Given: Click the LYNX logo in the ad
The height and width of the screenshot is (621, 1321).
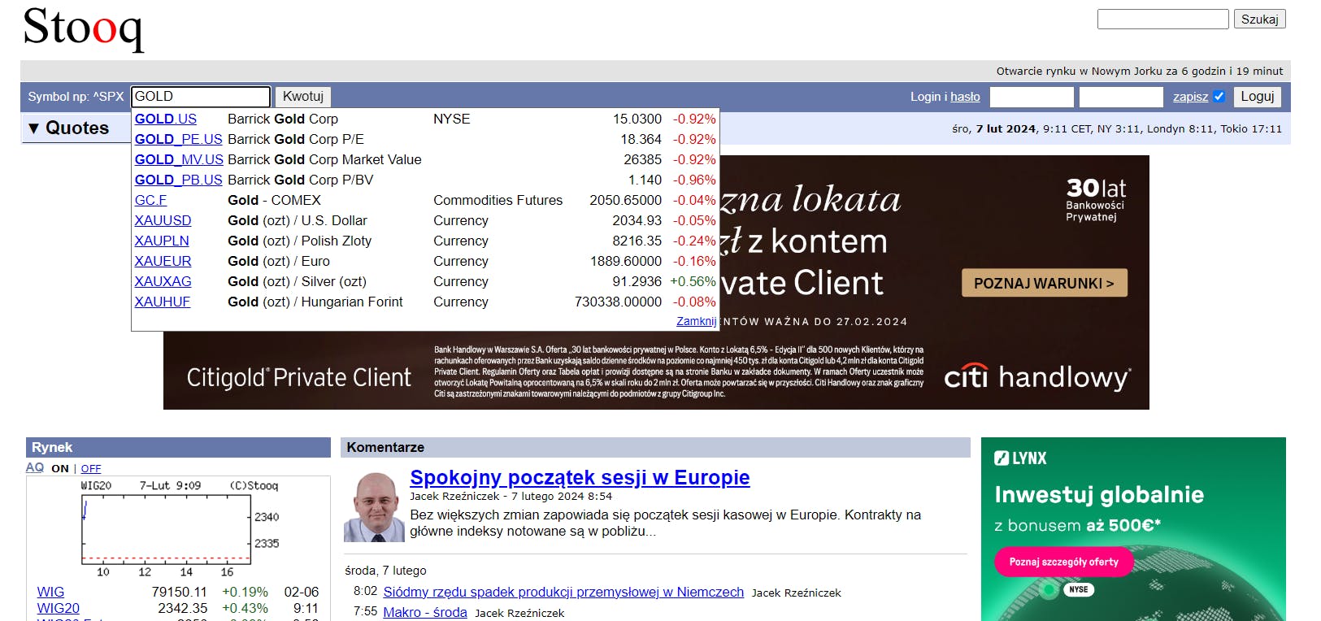Looking at the screenshot, I should (1020, 458).
